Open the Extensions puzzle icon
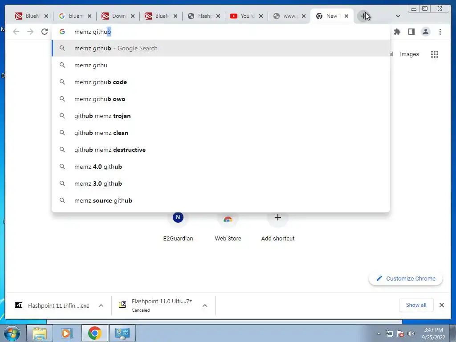Viewport: 456px width, 342px height. coord(397,32)
